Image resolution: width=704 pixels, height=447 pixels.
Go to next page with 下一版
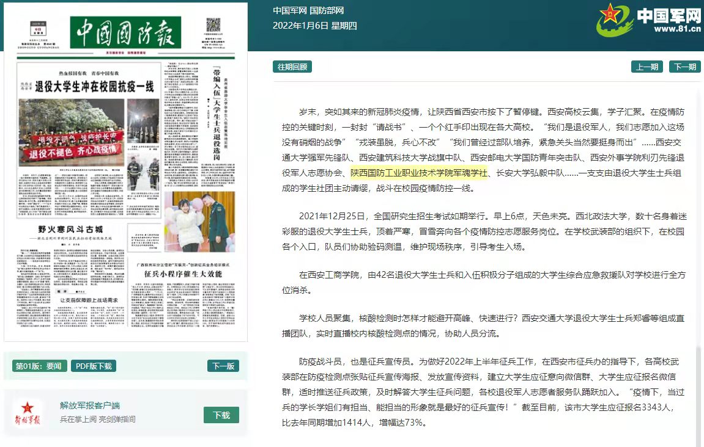(x=223, y=366)
